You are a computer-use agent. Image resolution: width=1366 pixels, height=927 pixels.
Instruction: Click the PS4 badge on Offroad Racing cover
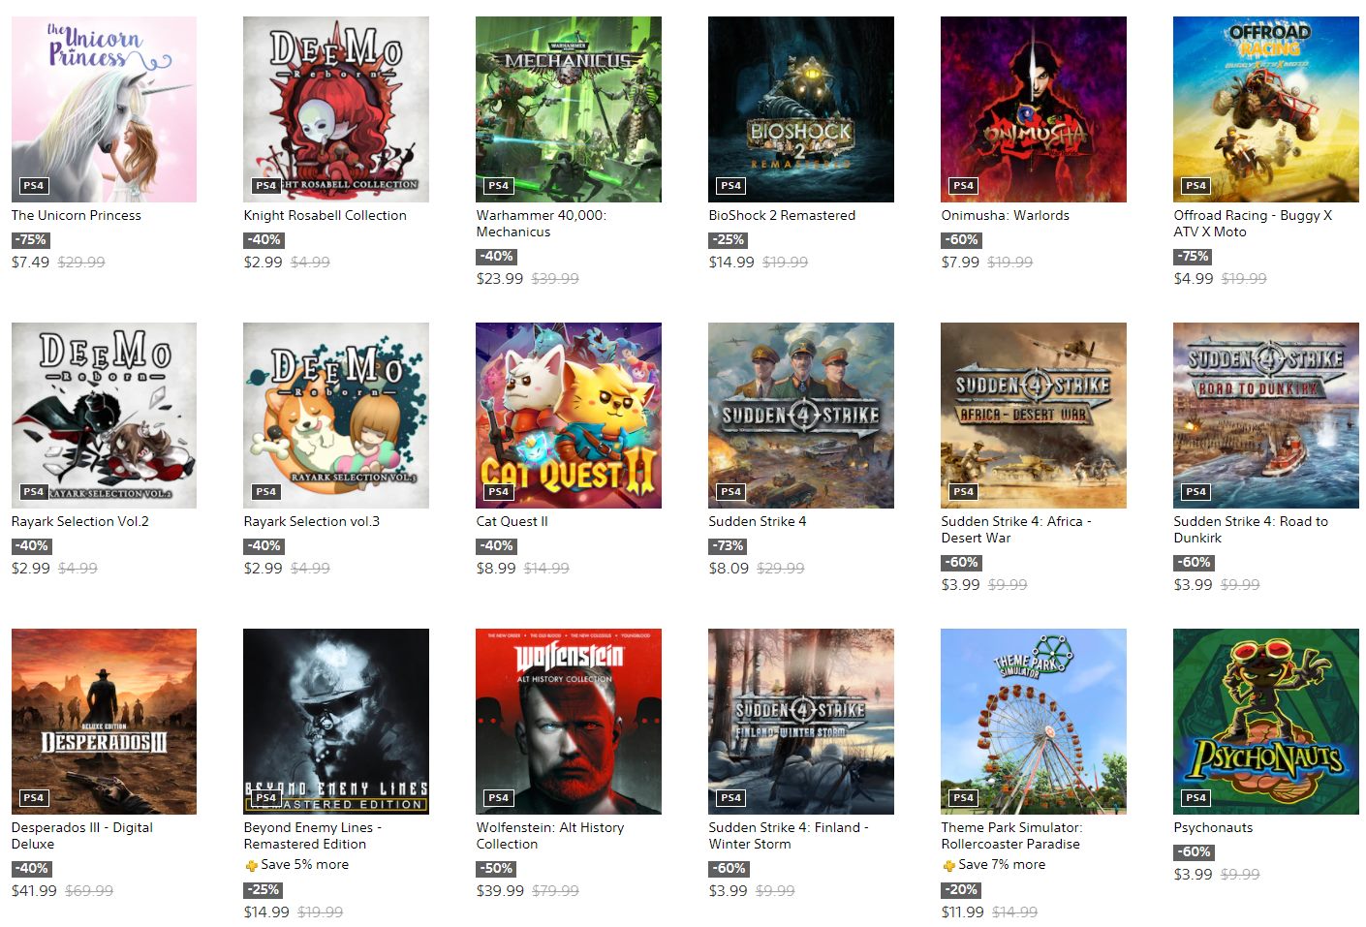pos(1196,186)
